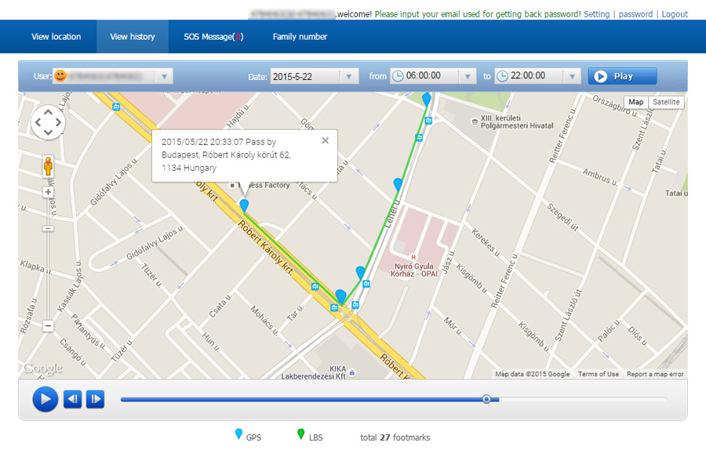The width and height of the screenshot is (706, 468).
Task: Go to View location tab
Action: (56, 37)
